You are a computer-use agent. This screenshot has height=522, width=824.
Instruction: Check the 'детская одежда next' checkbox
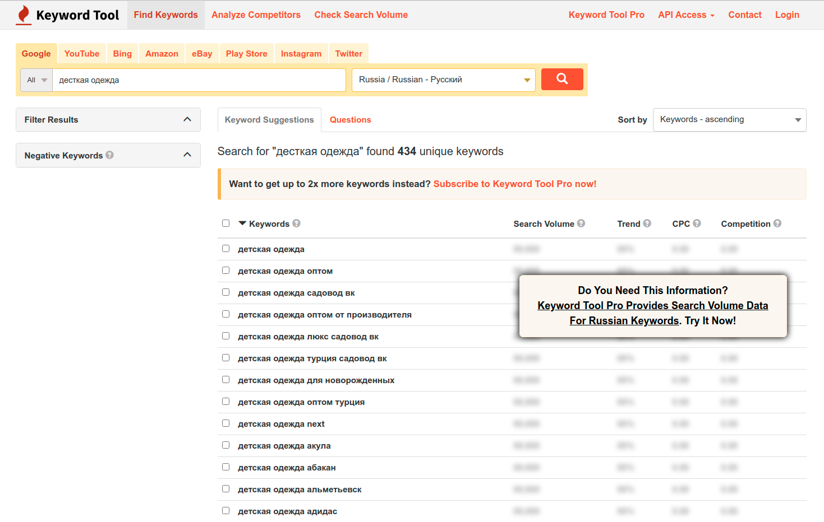click(x=225, y=423)
